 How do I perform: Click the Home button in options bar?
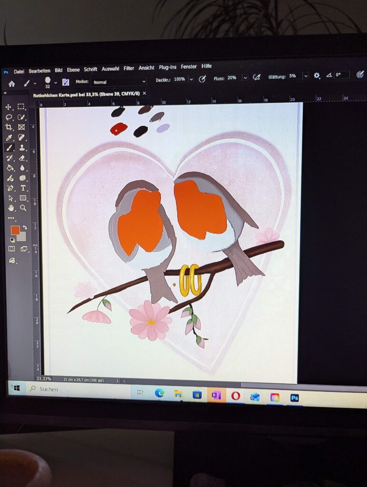(11, 84)
